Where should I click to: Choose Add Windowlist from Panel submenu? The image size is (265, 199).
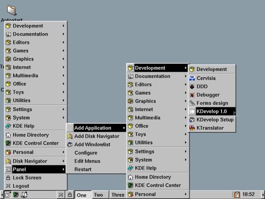[x=92, y=144]
